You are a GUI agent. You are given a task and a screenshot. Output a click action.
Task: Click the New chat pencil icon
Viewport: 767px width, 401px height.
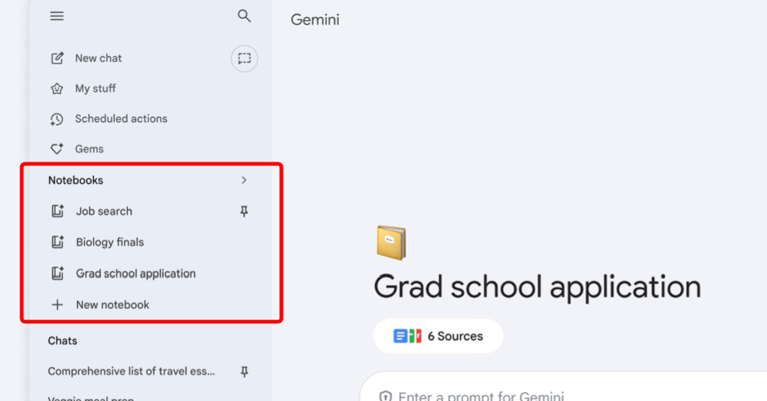coord(57,58)
